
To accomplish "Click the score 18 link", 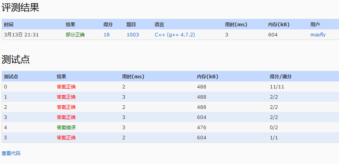I will point(106,35).
